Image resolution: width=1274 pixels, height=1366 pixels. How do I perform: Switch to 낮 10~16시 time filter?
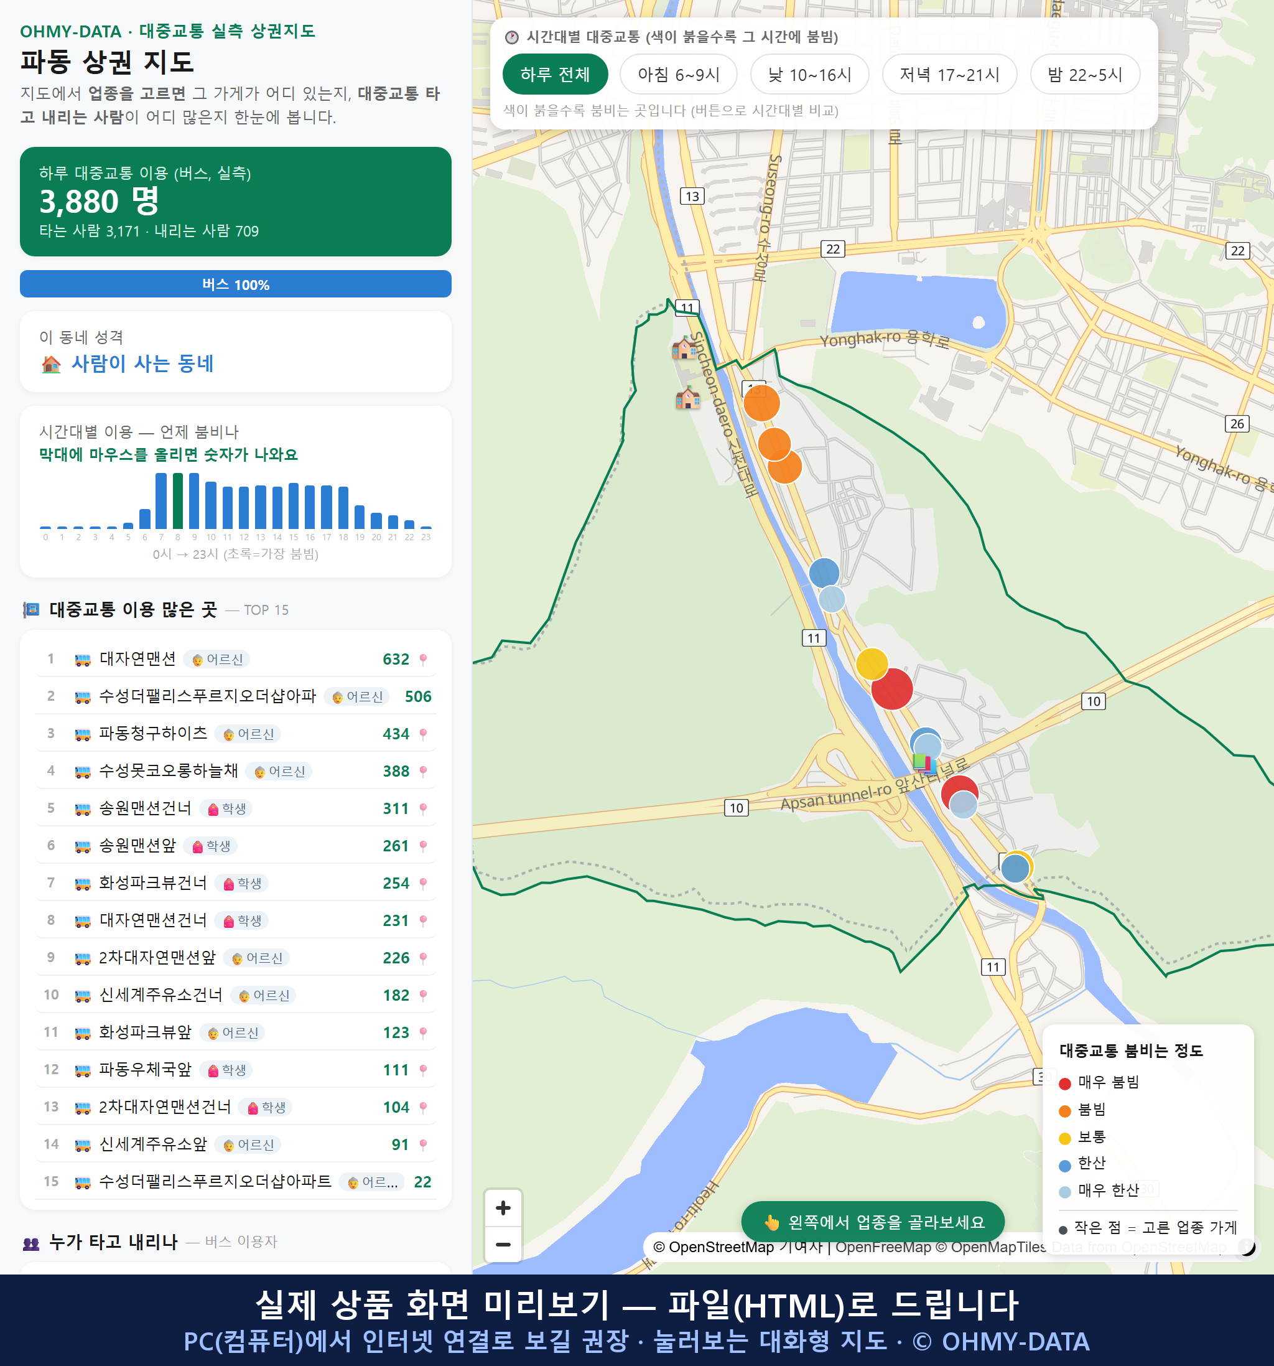coord(809,74)
